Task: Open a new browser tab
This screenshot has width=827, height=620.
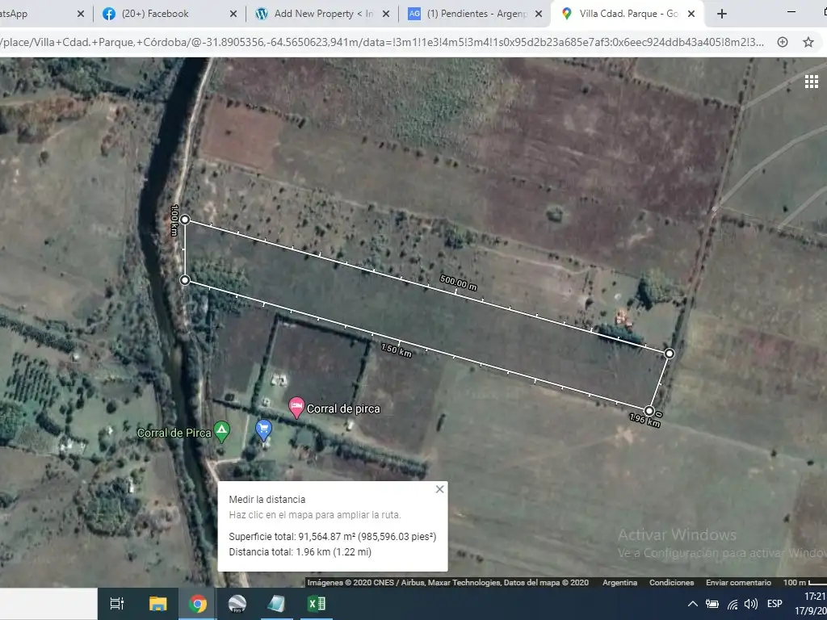Action: pyautogui.click(x=722, y=14)
